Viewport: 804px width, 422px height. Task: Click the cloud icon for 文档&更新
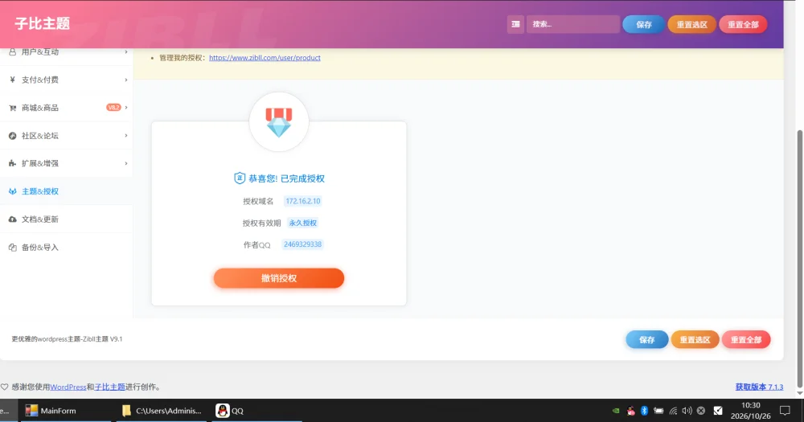point(12,219)
